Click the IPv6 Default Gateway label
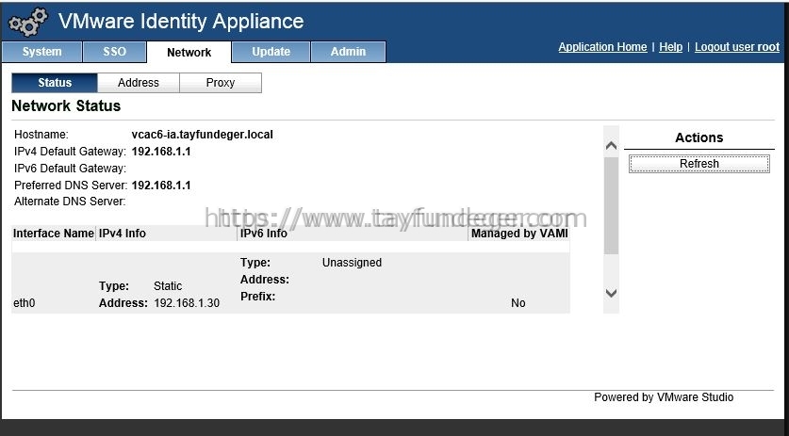 pyautogui.click(x=70, y=168)
